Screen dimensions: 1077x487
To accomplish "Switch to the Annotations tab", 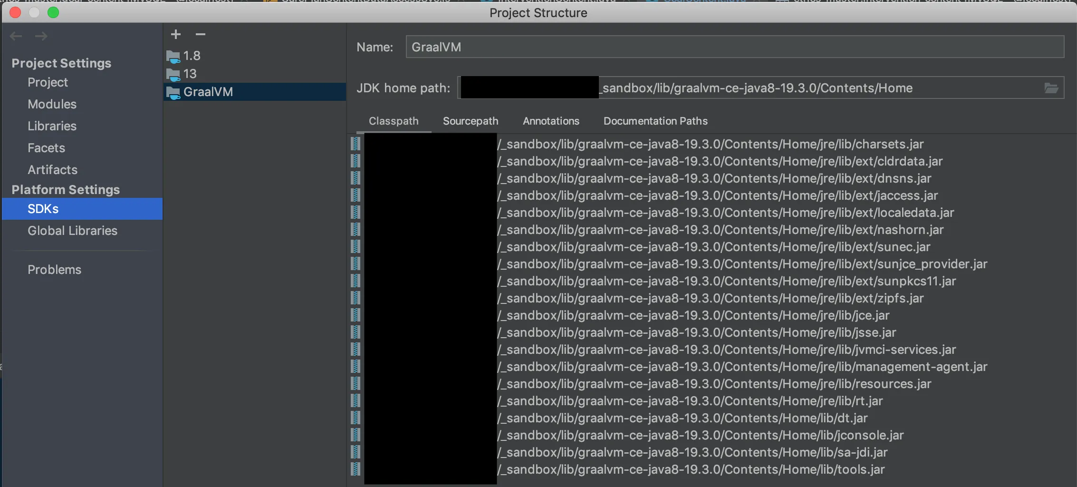I will click(x=551, y=121).
